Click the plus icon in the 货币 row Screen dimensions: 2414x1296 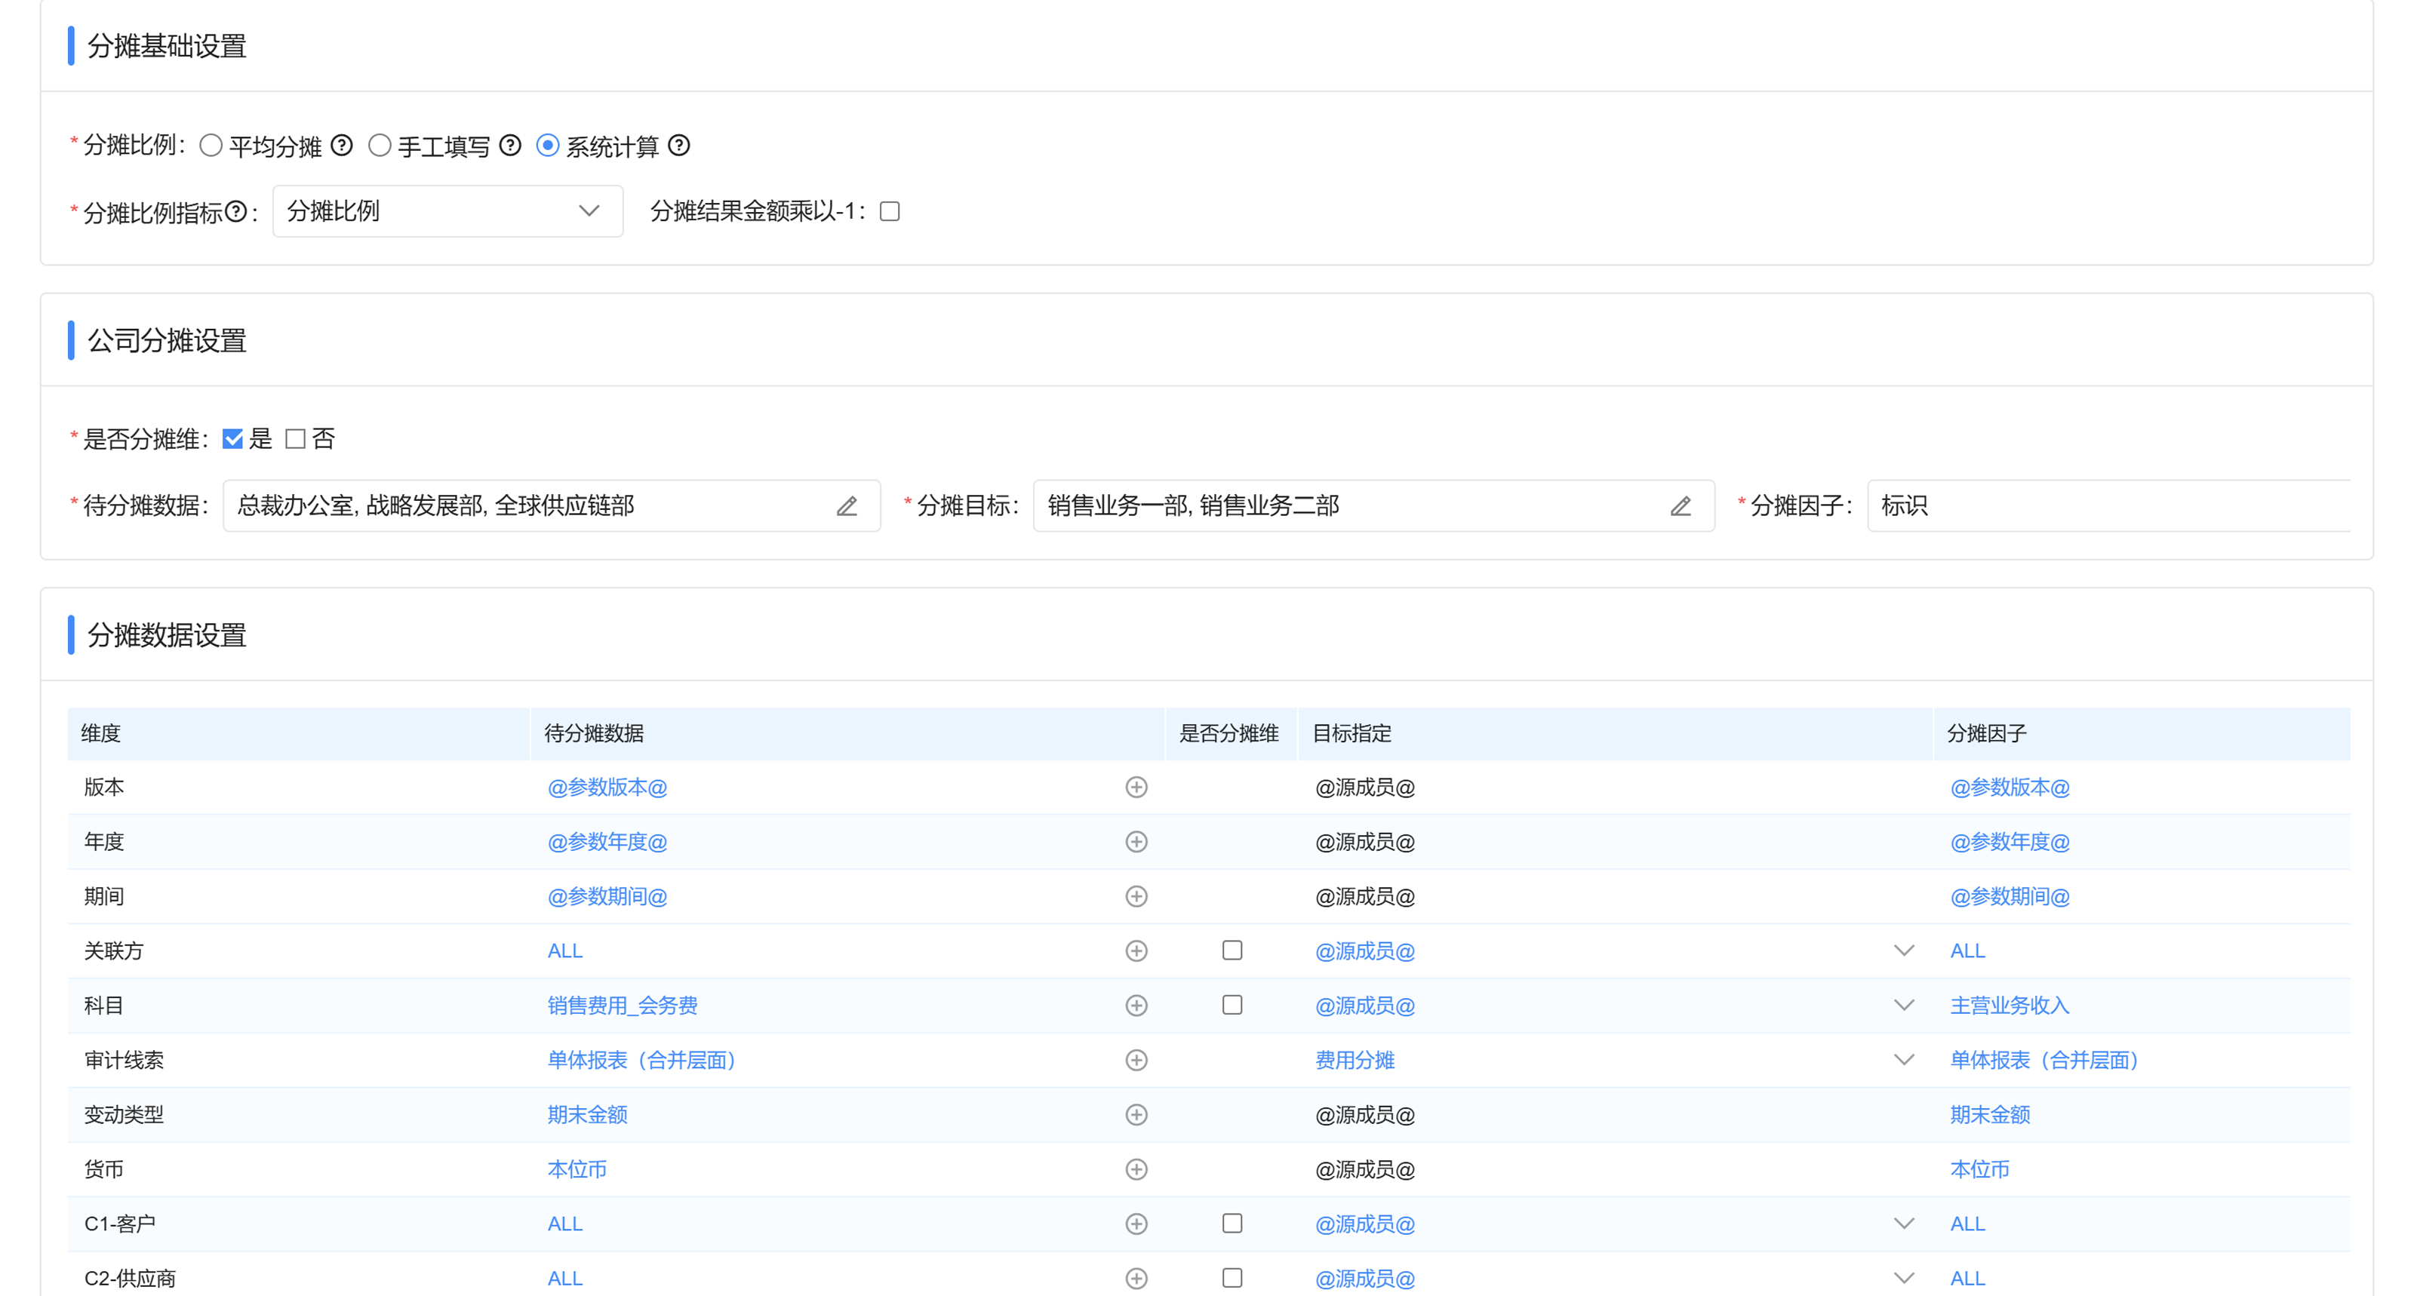pyautogui.click(x=1136, y=1169)
